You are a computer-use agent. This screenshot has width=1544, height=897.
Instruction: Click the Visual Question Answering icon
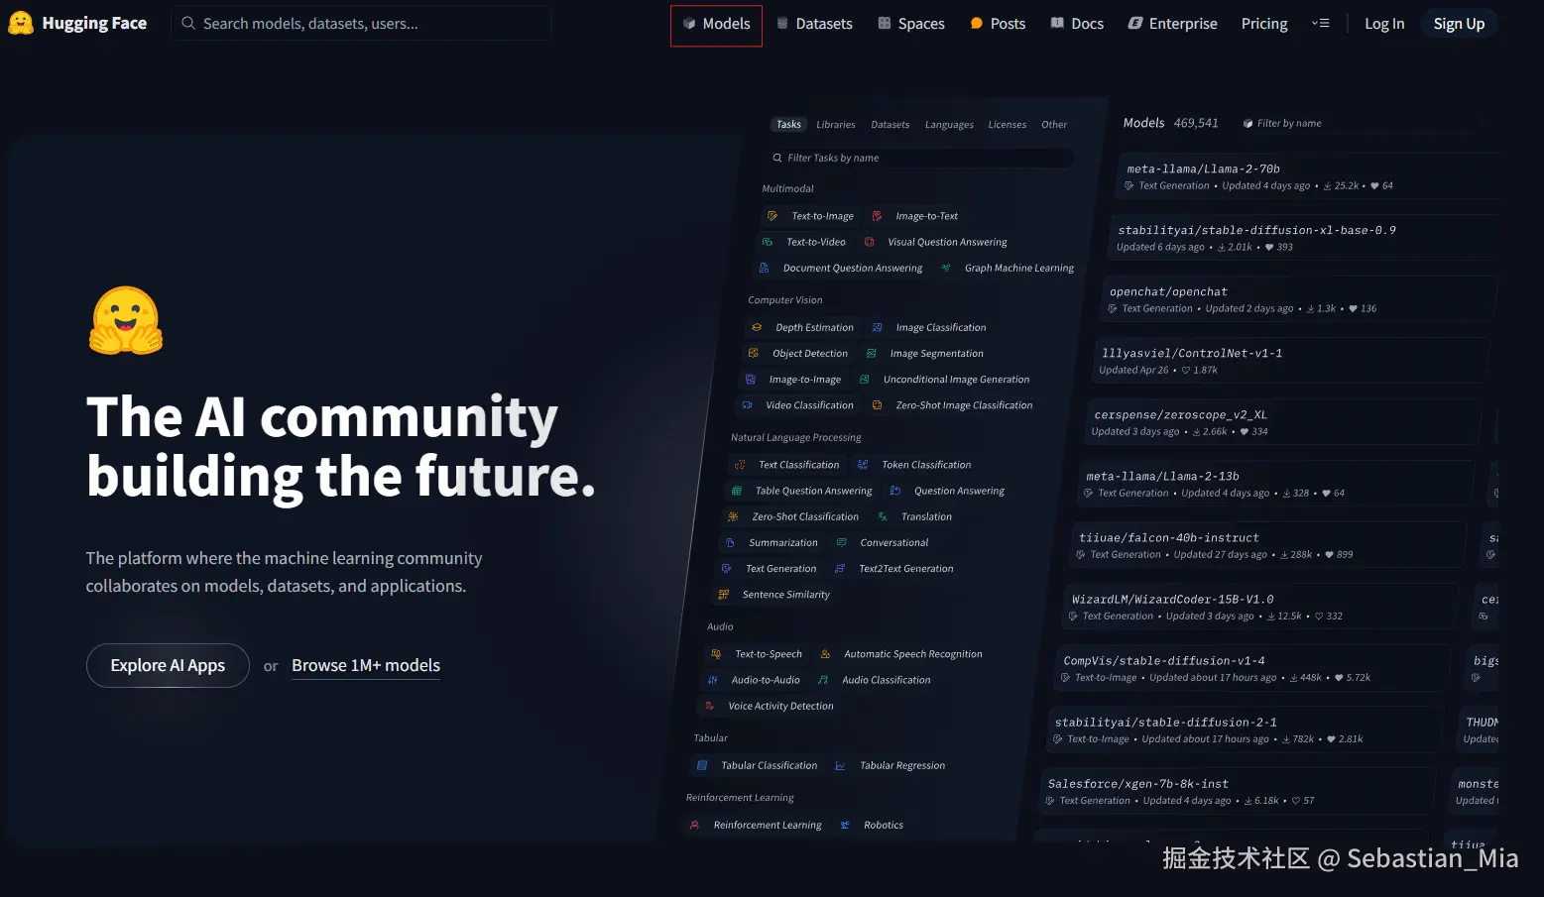[869, 242]
